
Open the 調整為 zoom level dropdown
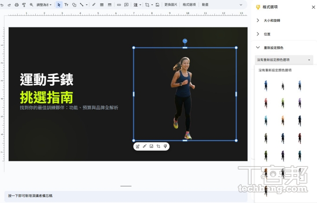(44, 5)
